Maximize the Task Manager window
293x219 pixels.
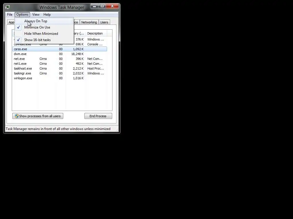tap(102, 6)
